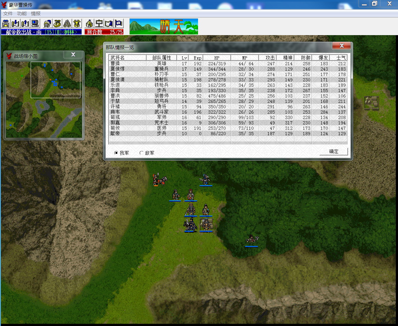Close the 战场缩小图 minimap panel

(x=73, y=54)
